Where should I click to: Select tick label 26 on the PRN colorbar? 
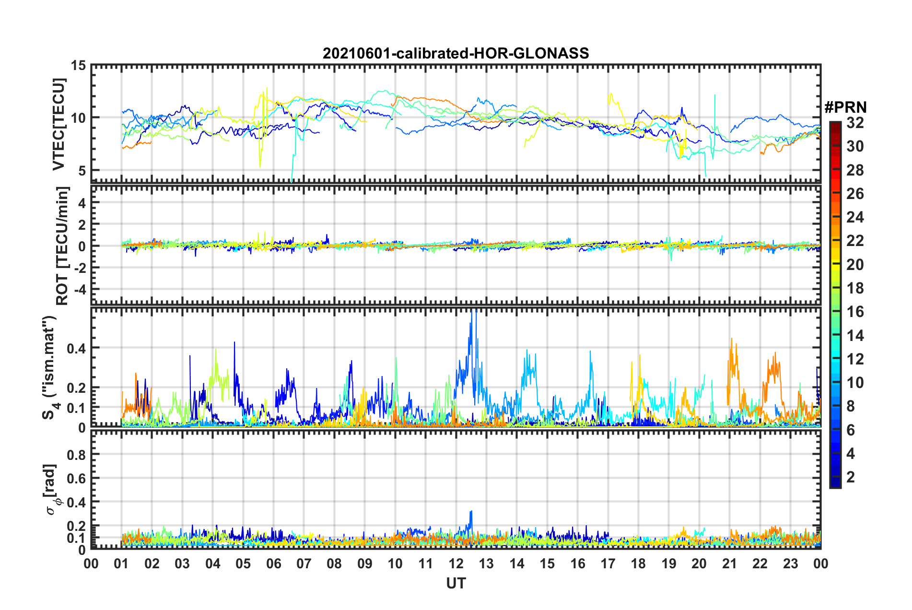tap(855, 194)
